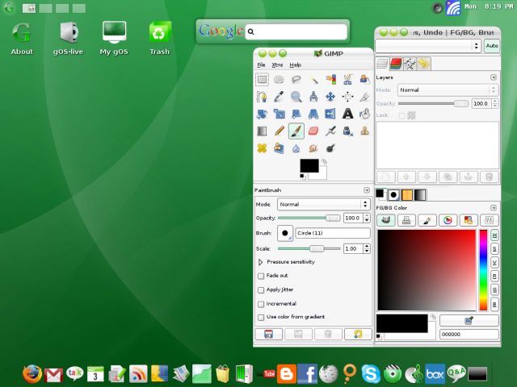Select the Blend gradient tool
This screenshot has width=517, height=387.
(262, 131)
